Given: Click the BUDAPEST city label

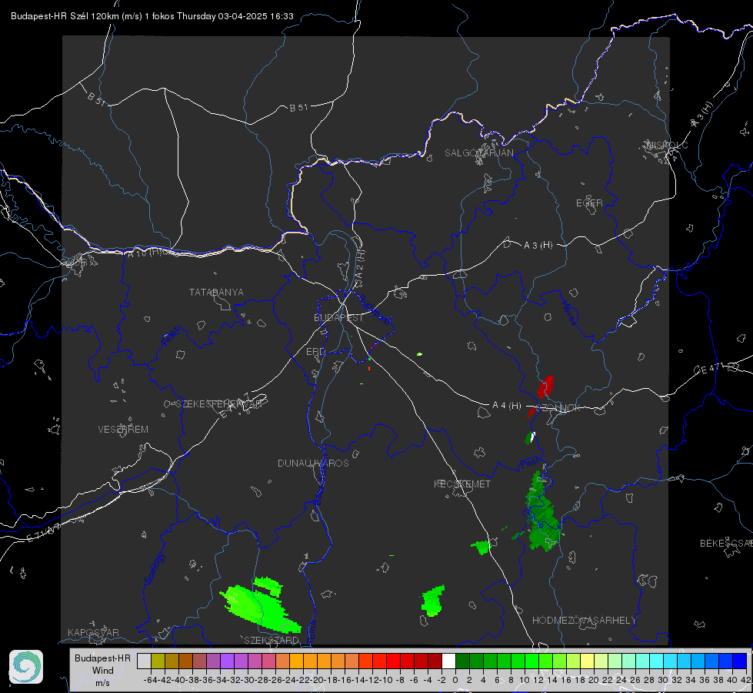Looking at the screenshot, I should point(338,318).
